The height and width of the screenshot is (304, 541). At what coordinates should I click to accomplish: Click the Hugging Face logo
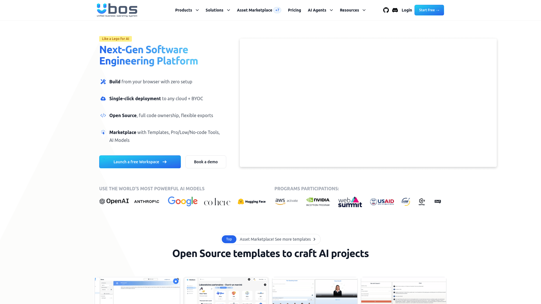coord(252,202)
